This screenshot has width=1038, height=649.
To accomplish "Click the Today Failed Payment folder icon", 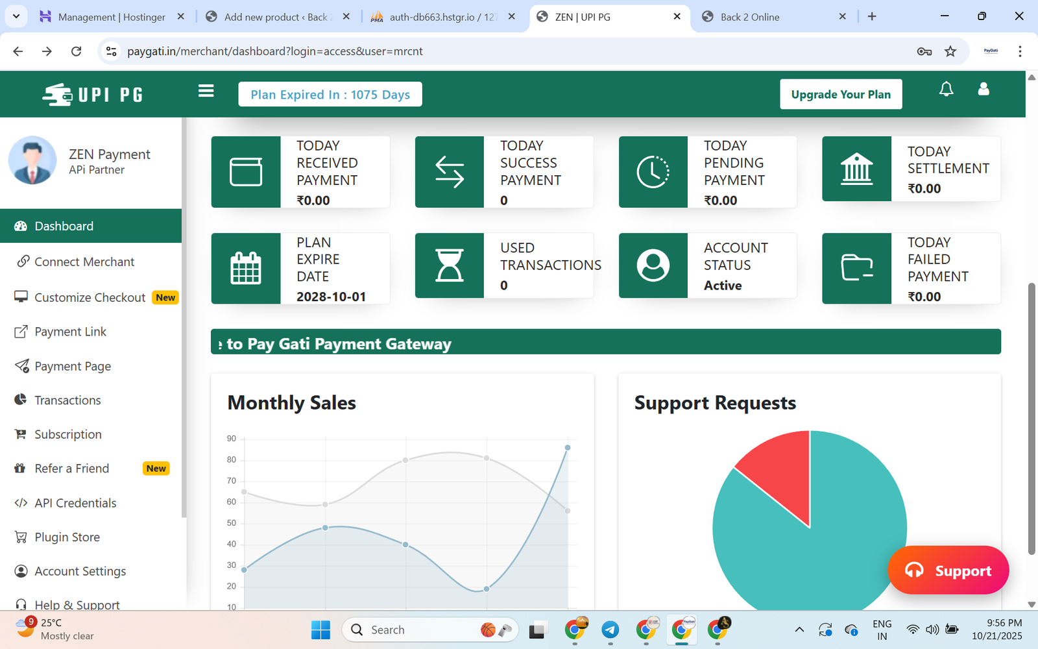I will [856, 268].
